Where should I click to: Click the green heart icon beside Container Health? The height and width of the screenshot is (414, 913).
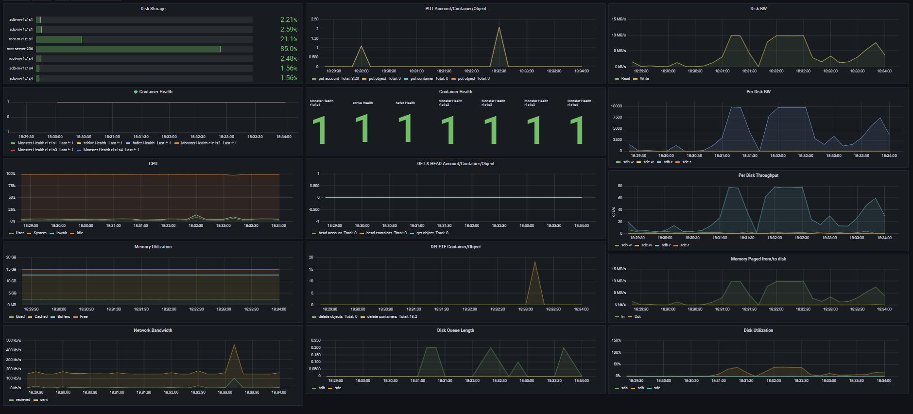tap(136, 92)
